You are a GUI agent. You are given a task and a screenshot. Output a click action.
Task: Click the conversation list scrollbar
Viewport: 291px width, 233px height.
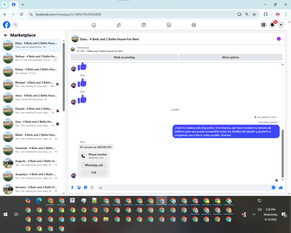point(63,77)
